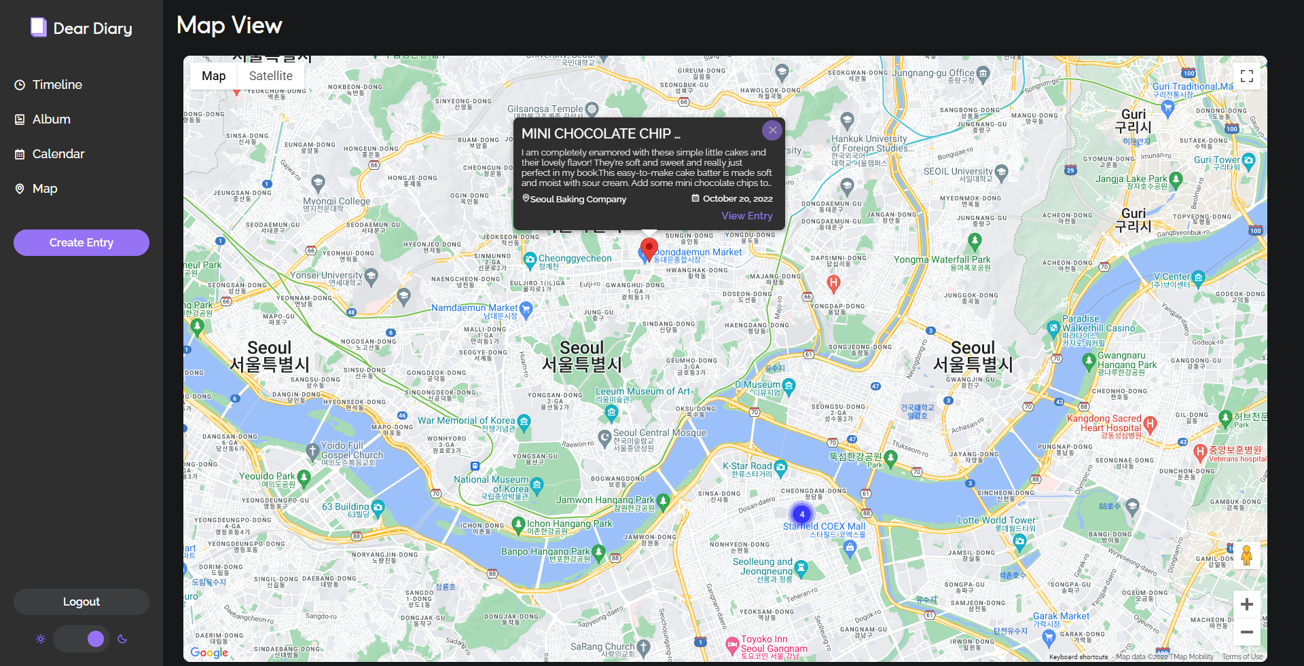Open the Terms of Use link

(1242, 656)
